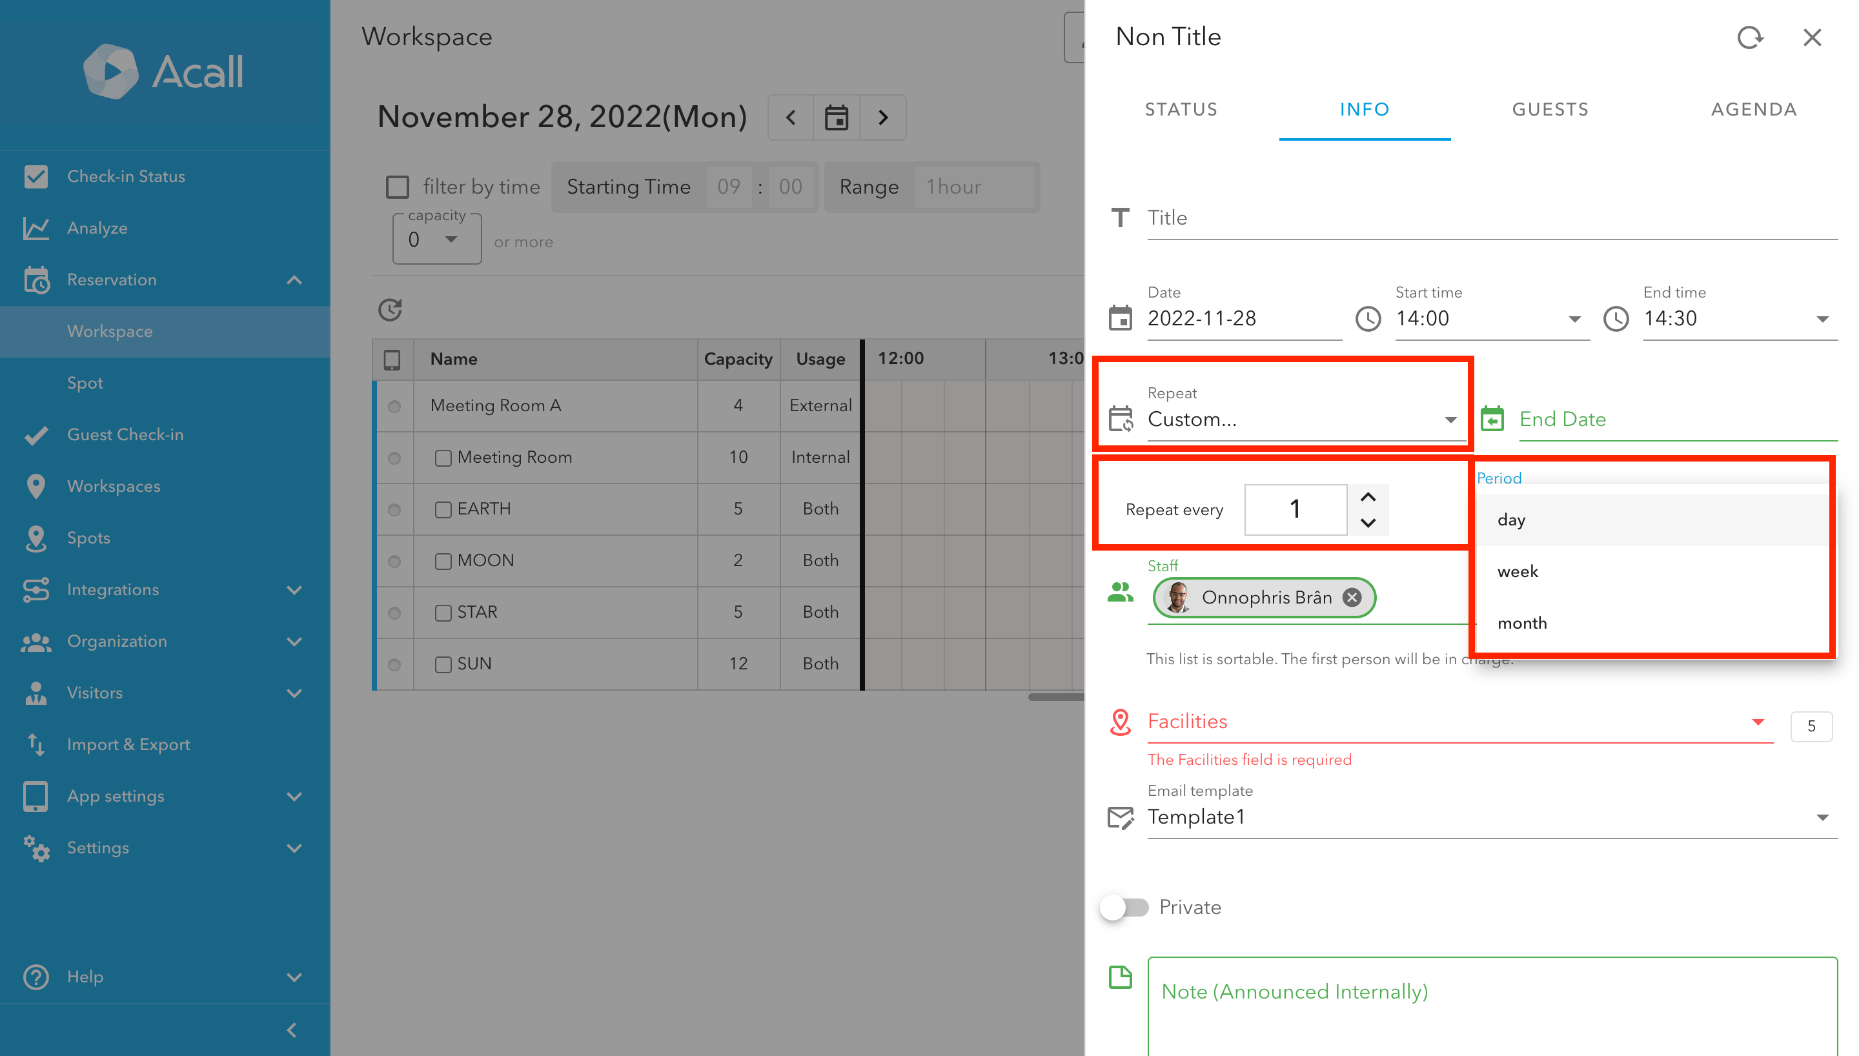The width and height of the screenshot is (1859, 1056).
Task: Click the Guest Check-in sidebar icon
Action: point(36,434)
